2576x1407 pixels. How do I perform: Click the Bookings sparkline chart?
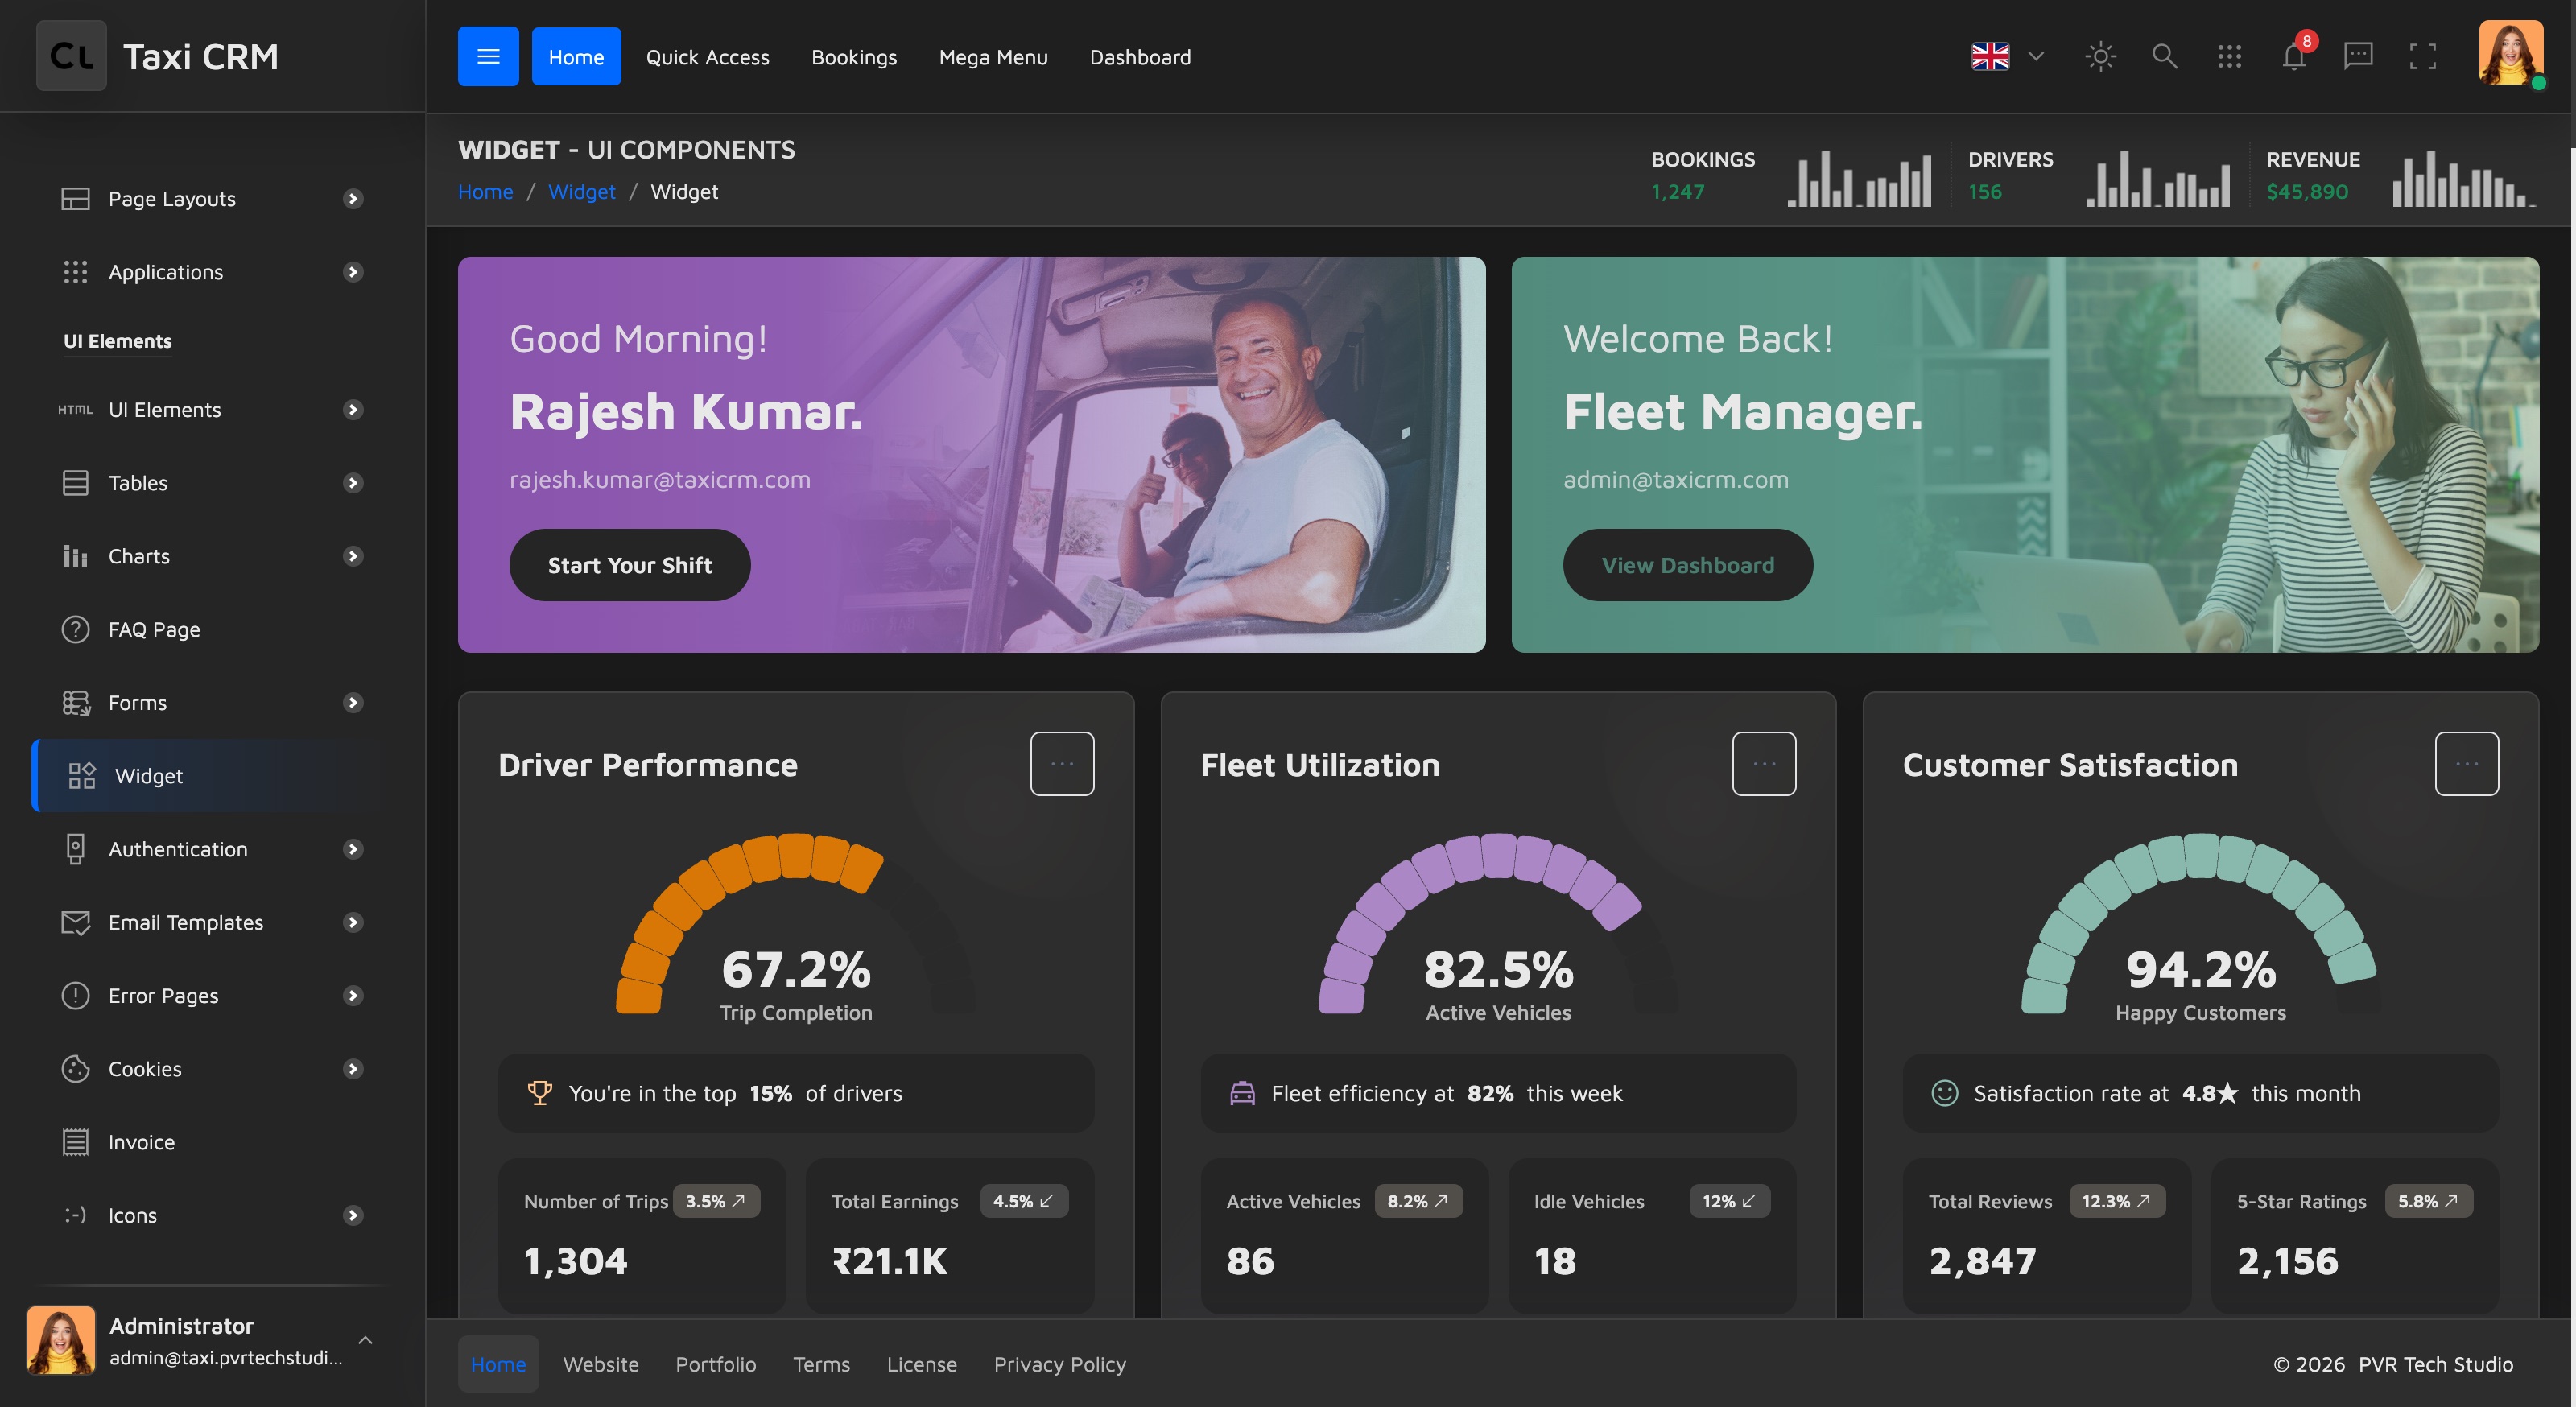coord(1860,178)
